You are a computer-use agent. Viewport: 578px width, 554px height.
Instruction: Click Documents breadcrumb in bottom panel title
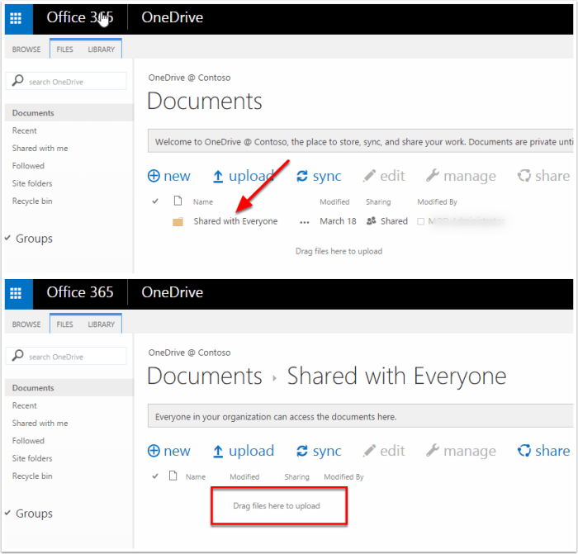point(205,376)
